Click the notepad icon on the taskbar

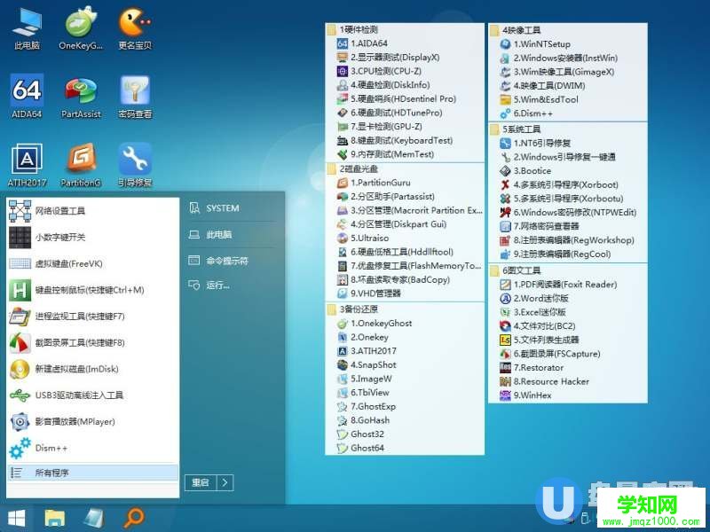coord(94,518)
